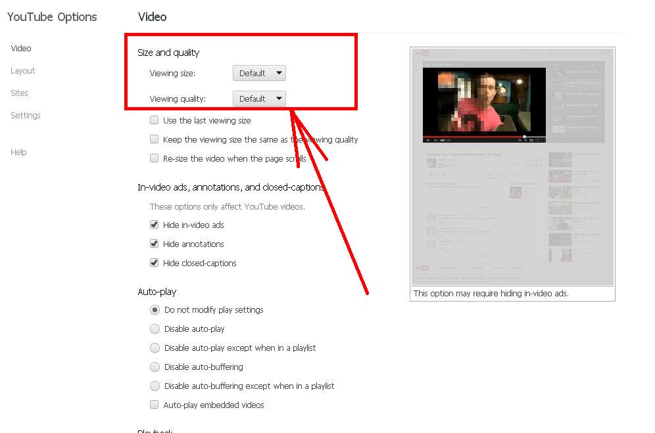The image size is (655, 433).
Task: Switch to the Sites section
Action: [x=19, y=93]
